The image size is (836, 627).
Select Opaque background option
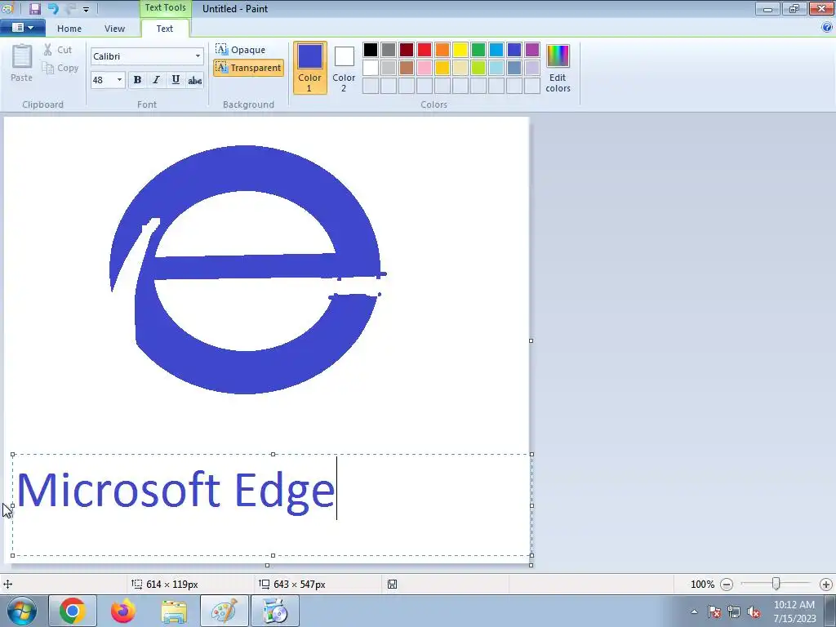(241, 50)
